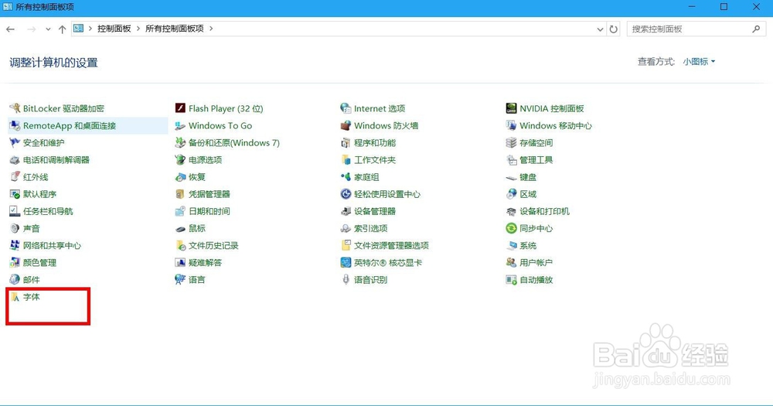The image size is (773, 406).
Task: Open the 声音 speaker icon
Action: pyautogui.click(x=15, y=228)
